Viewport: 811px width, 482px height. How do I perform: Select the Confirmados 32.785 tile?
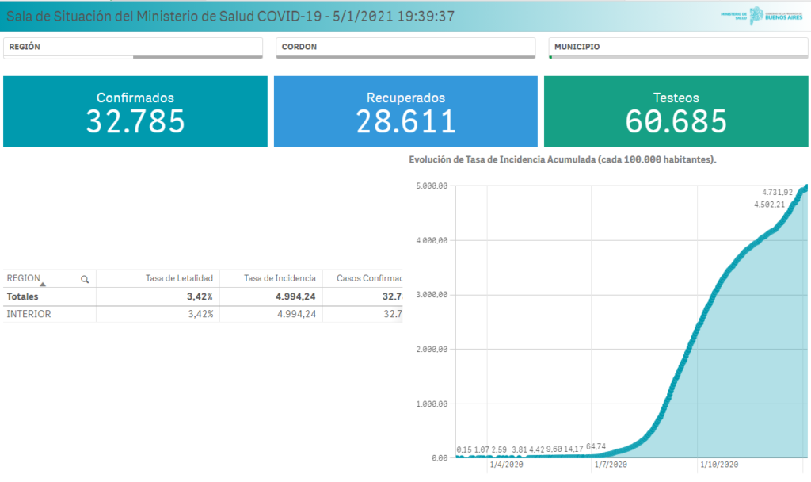point(135,112)
